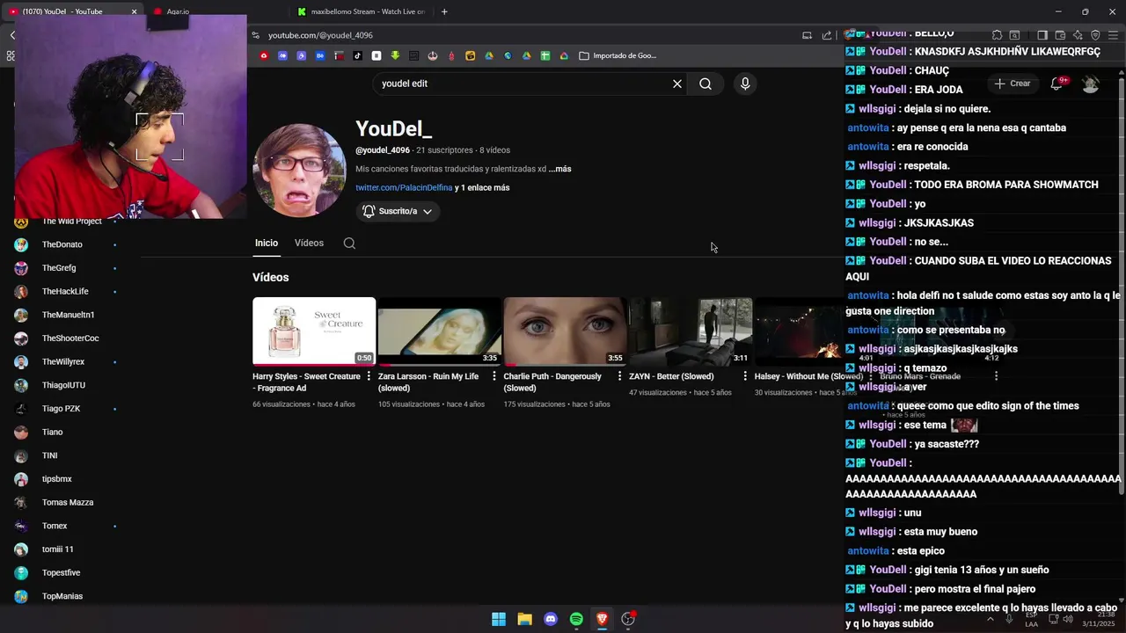Search within the channel using magnifier
Screen dimensions: 1126x633
349,243
